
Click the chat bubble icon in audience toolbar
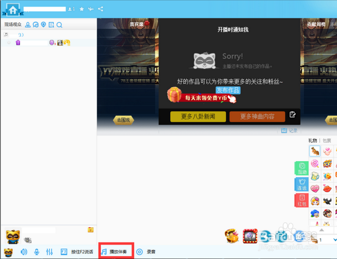(x=35, y=25)
